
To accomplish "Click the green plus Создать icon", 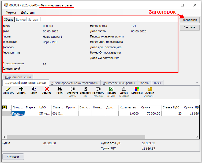I will tap(21, 89).
